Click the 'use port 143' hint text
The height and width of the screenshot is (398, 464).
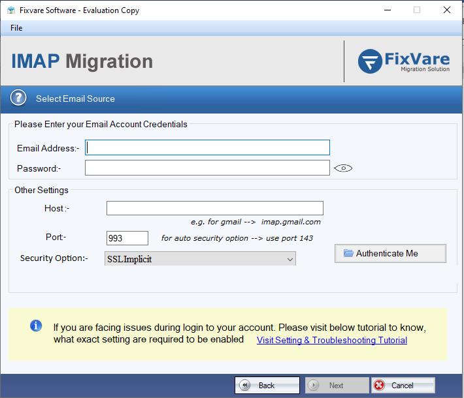pyautogui.click(x=289, y=238)
